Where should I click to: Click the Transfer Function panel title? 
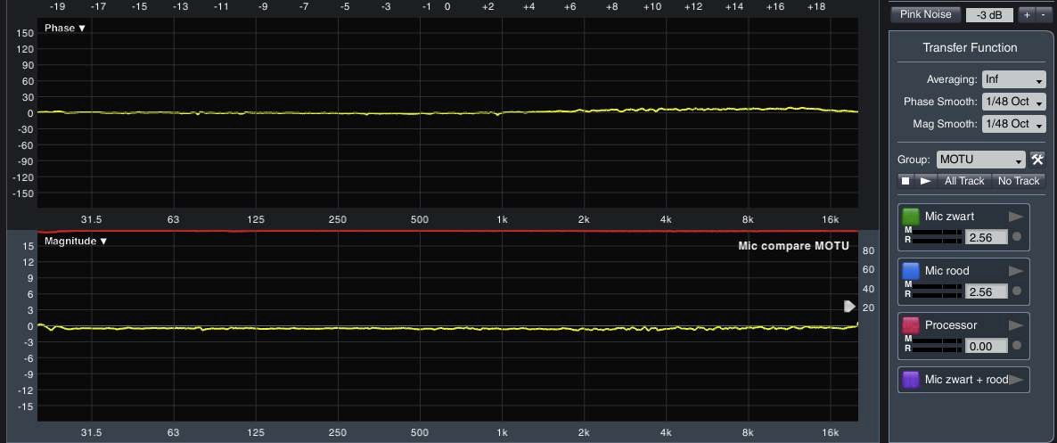coord(970,48)
